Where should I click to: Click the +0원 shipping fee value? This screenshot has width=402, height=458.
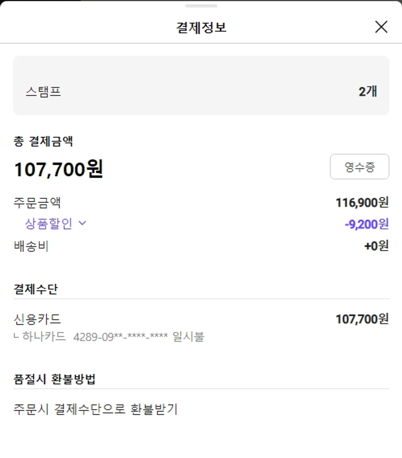376,246
